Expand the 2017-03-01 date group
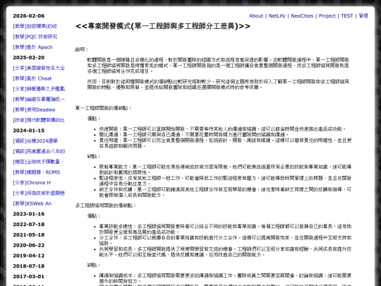Image resolution: width=381 pixels, height=286 pixels. click(29, 277)
